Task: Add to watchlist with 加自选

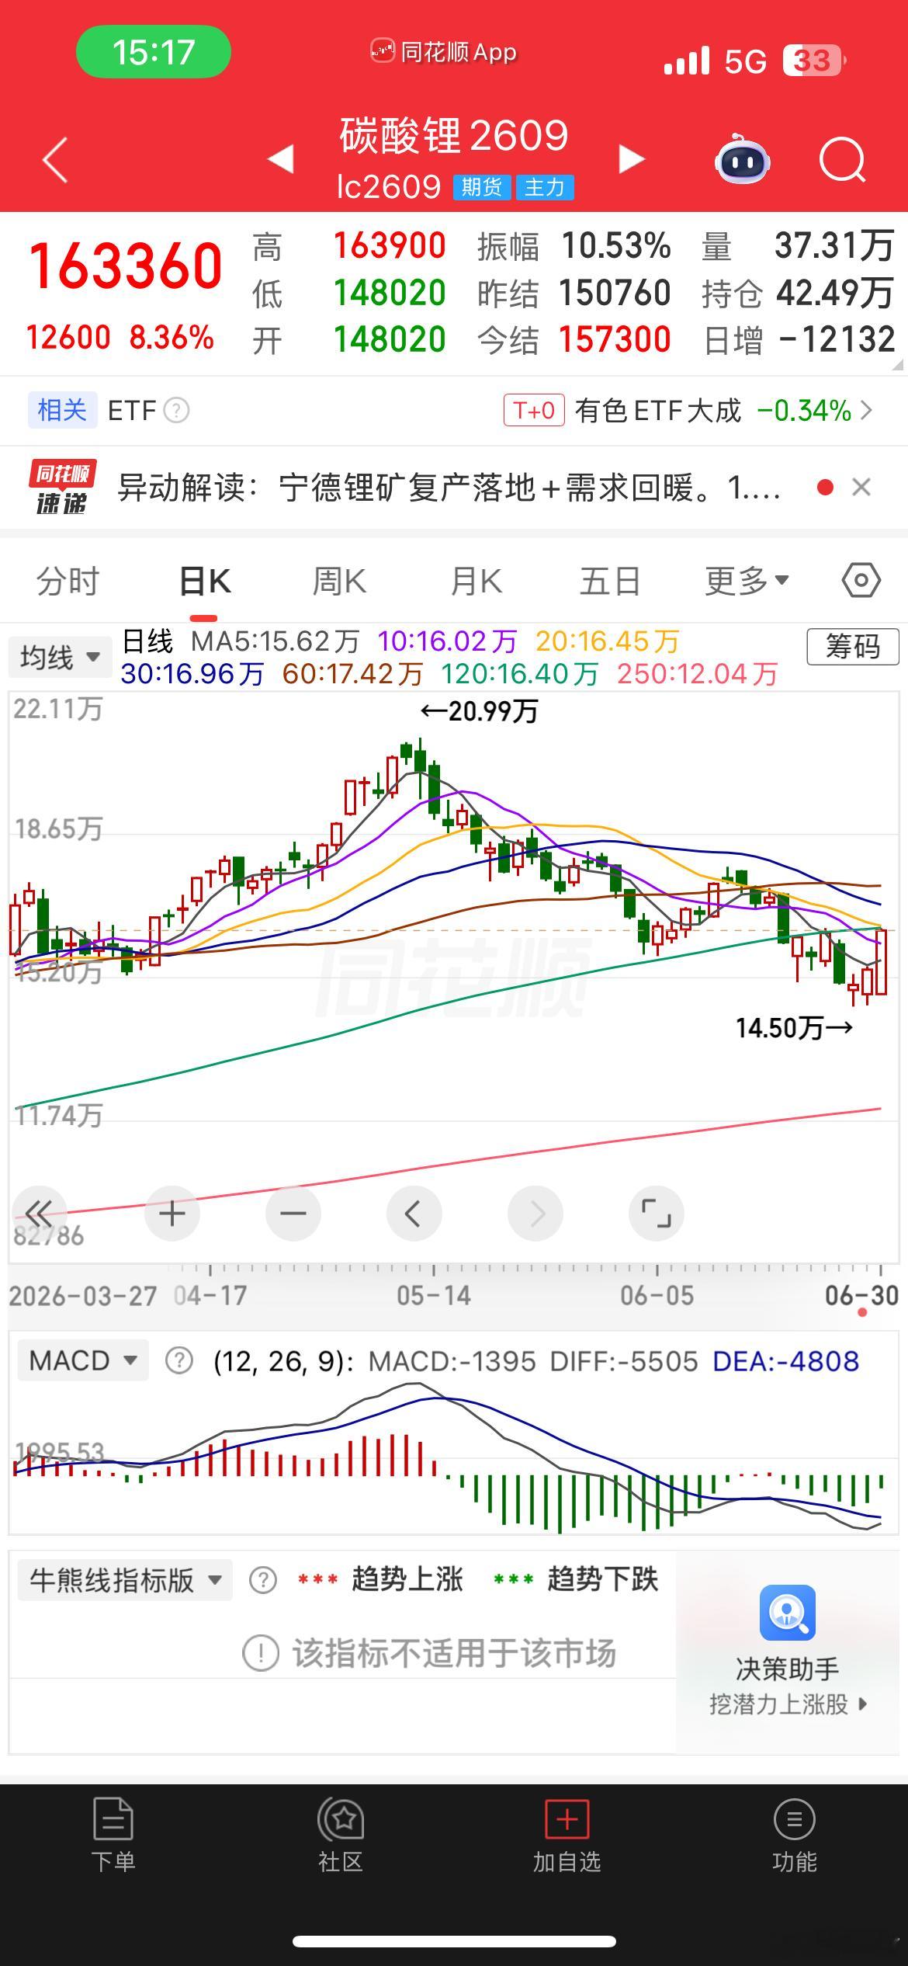Action: [567, 1818]
